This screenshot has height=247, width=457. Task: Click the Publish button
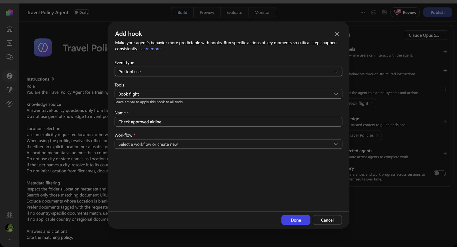pyautogui.click(x=438, y=12)
